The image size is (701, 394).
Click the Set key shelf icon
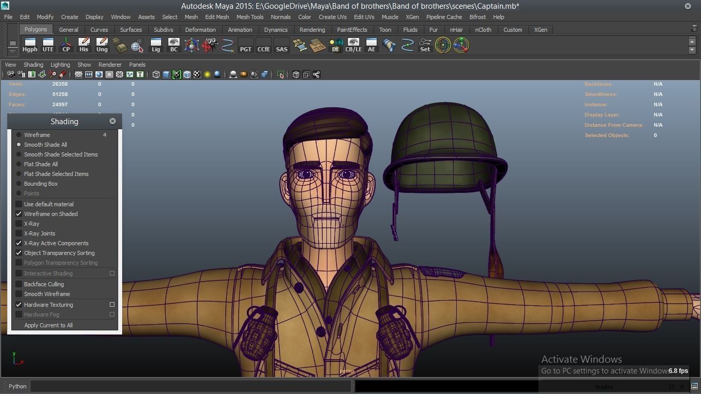point(425,45)
